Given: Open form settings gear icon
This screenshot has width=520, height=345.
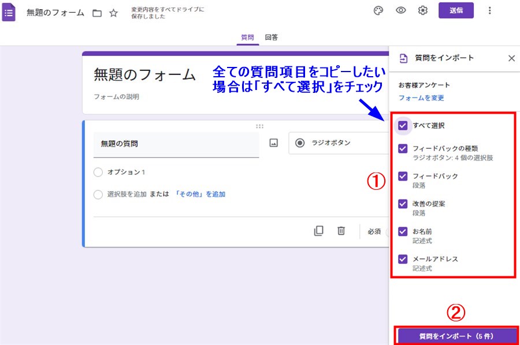Looking at the screenshot, I should (423, 10).
